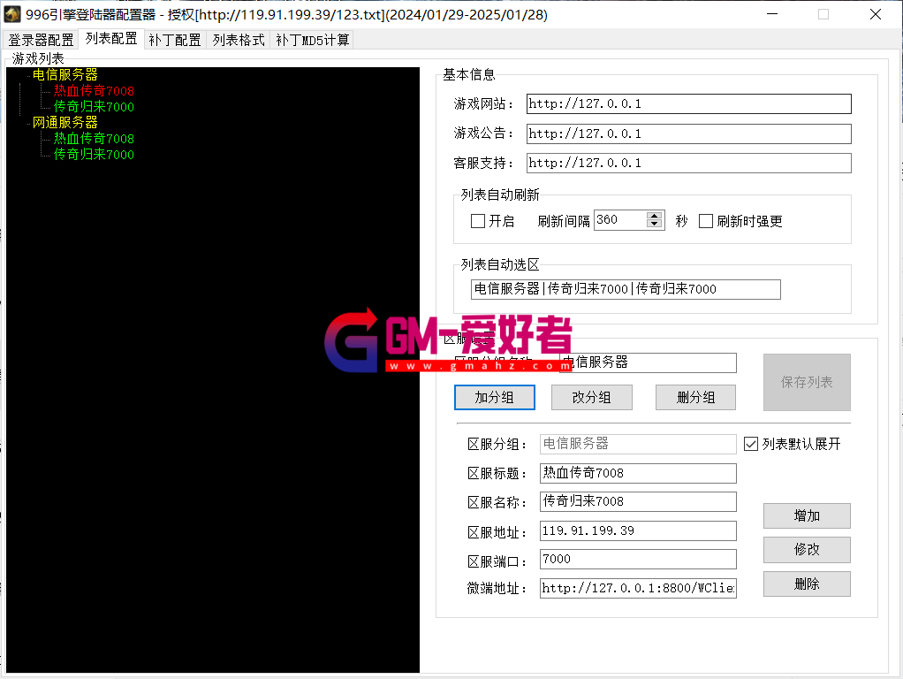Focus the 刷新间隔 value box showing 360

click(620, 220)
